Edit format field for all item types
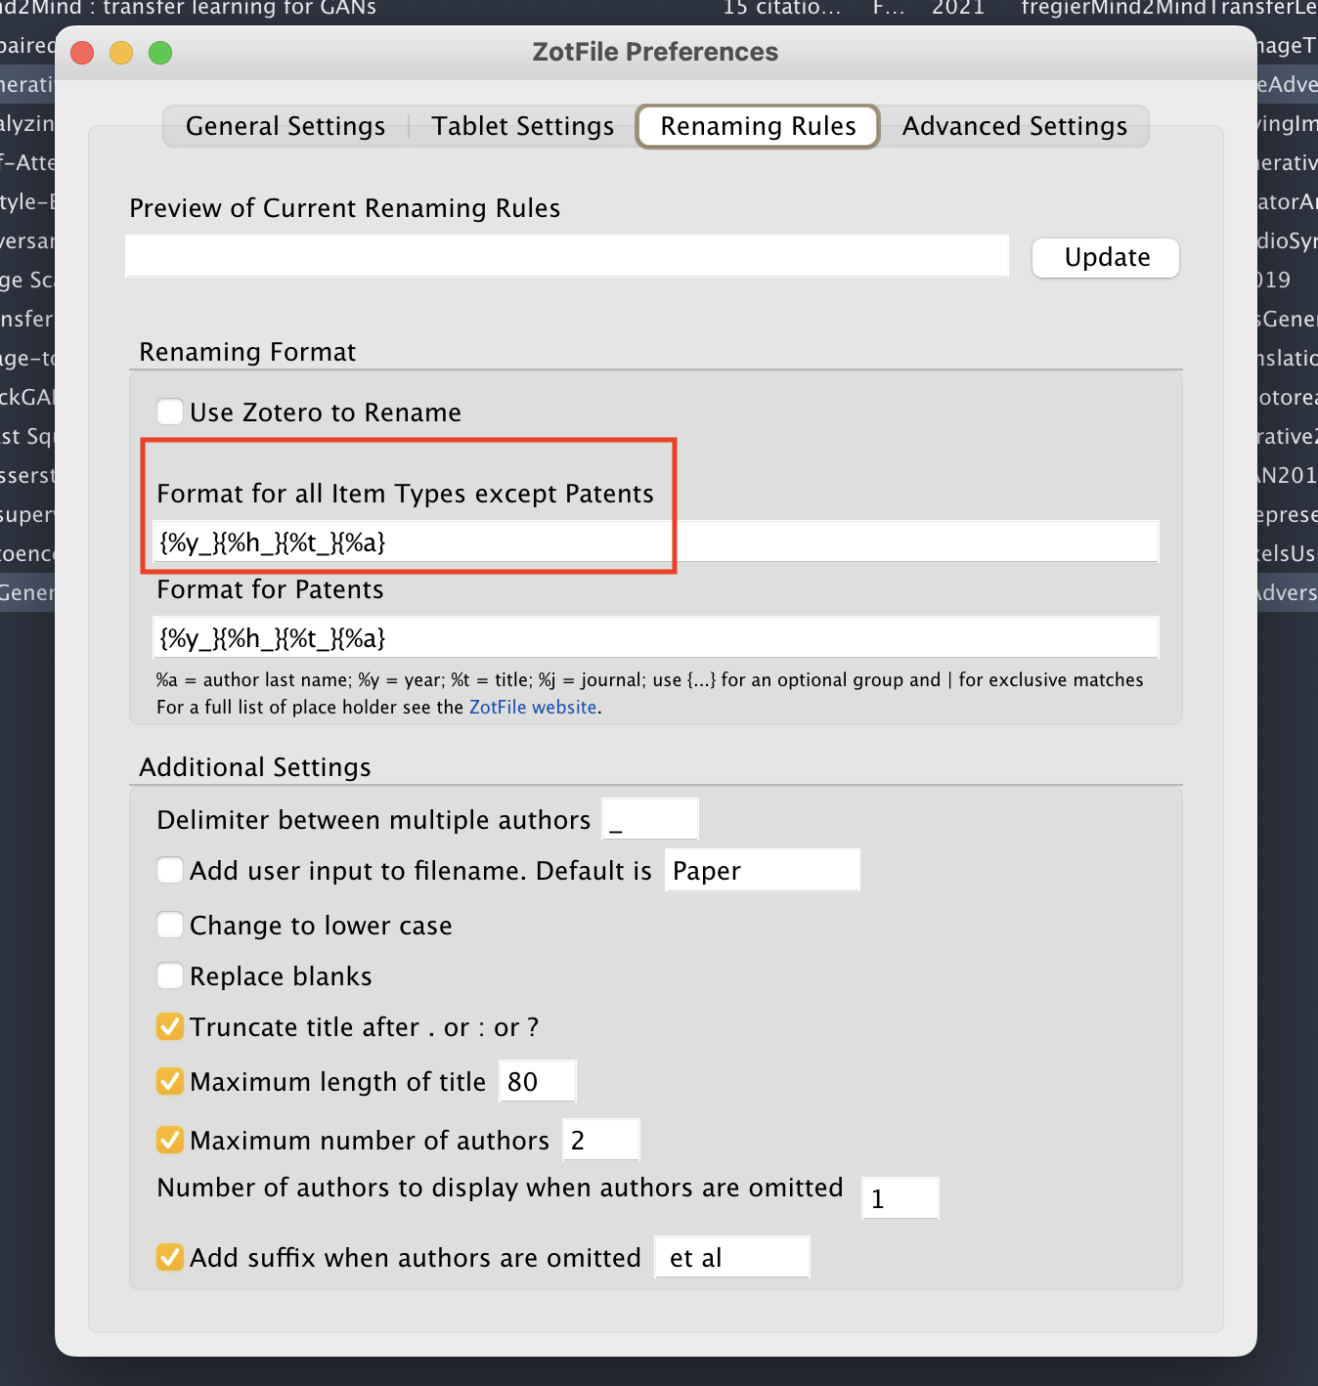The width and height of the screenshot is (1318, 1386). (x=656, y=541)
